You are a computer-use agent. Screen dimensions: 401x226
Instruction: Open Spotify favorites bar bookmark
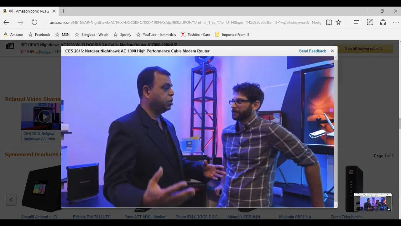click(122, 35)
